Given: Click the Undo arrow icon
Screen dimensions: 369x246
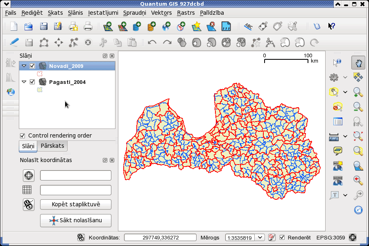Looking at the screenshot, I should click(152, 43).
